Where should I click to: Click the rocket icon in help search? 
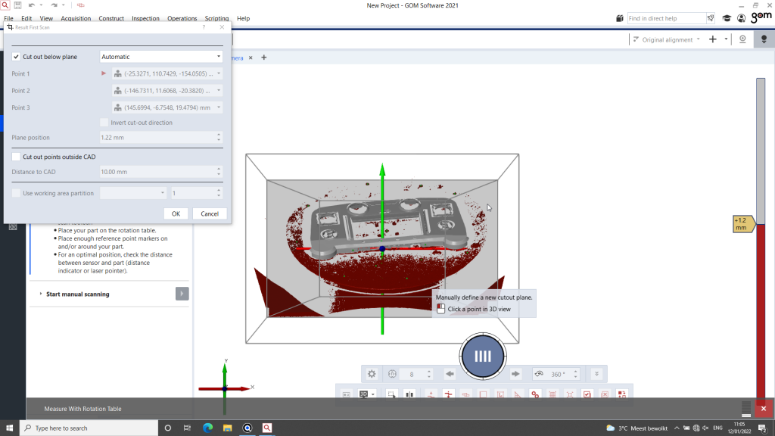click(710, 18)
